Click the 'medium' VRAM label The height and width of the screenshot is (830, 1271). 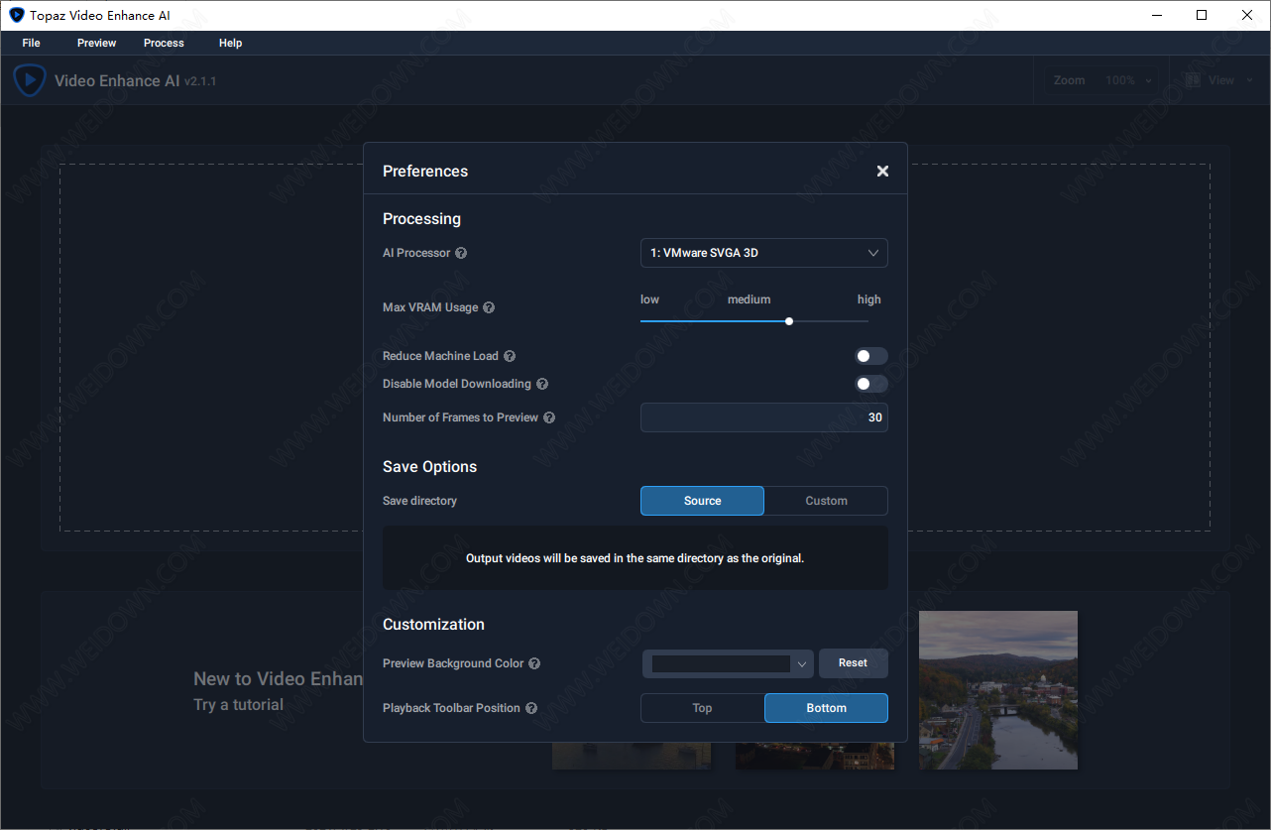click(749, 299)
